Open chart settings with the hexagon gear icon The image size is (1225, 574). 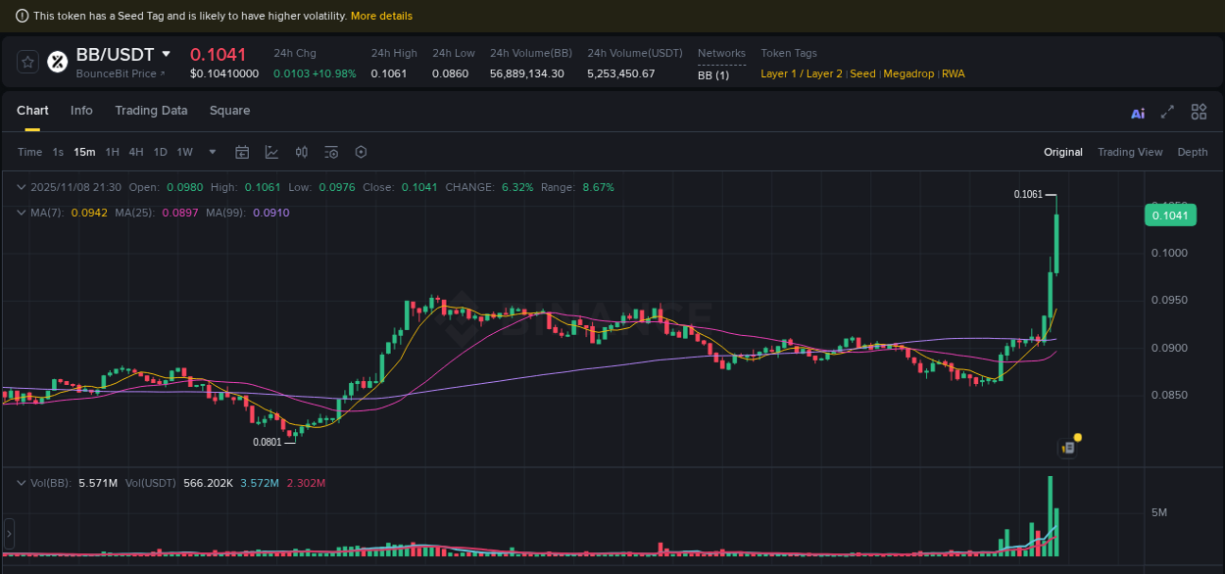(x=361, y=152)
